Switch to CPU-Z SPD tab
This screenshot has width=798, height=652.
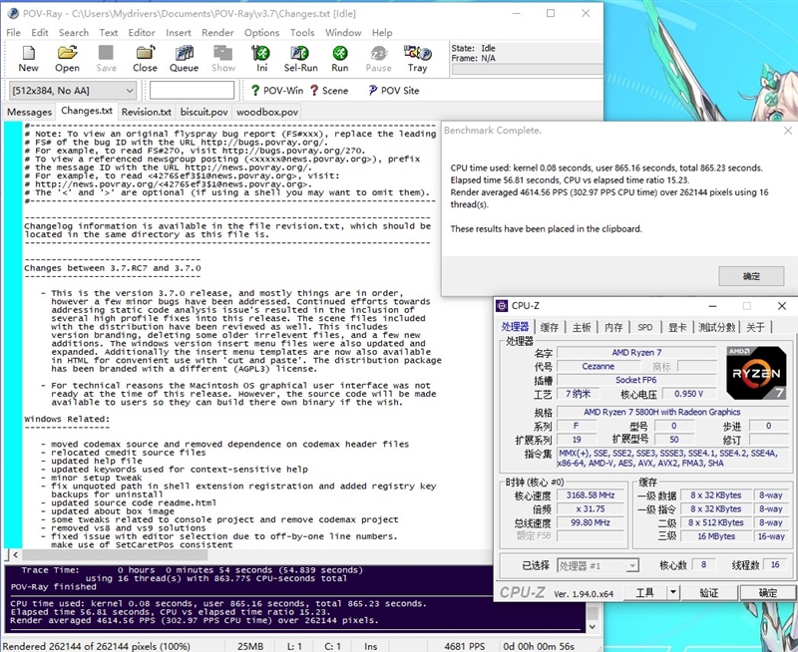[x=644, y=327]
